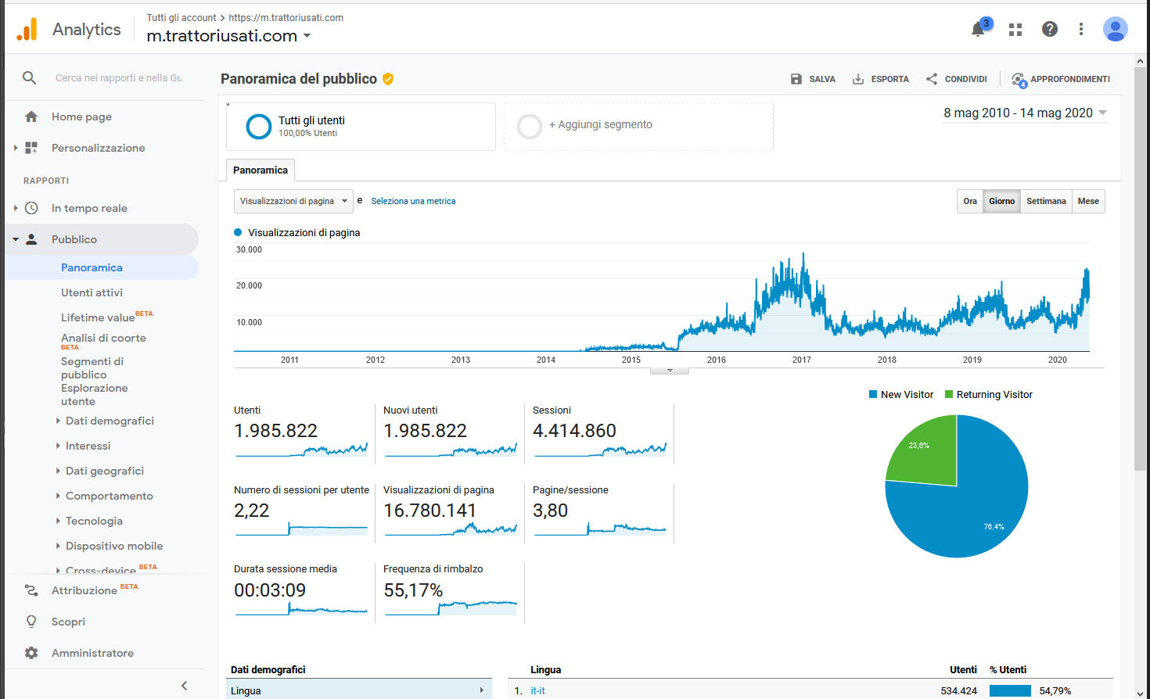Expand the Tecnologia section
Image resolution: width=1150 pixels, height=699 pixels.
point(59,521)
